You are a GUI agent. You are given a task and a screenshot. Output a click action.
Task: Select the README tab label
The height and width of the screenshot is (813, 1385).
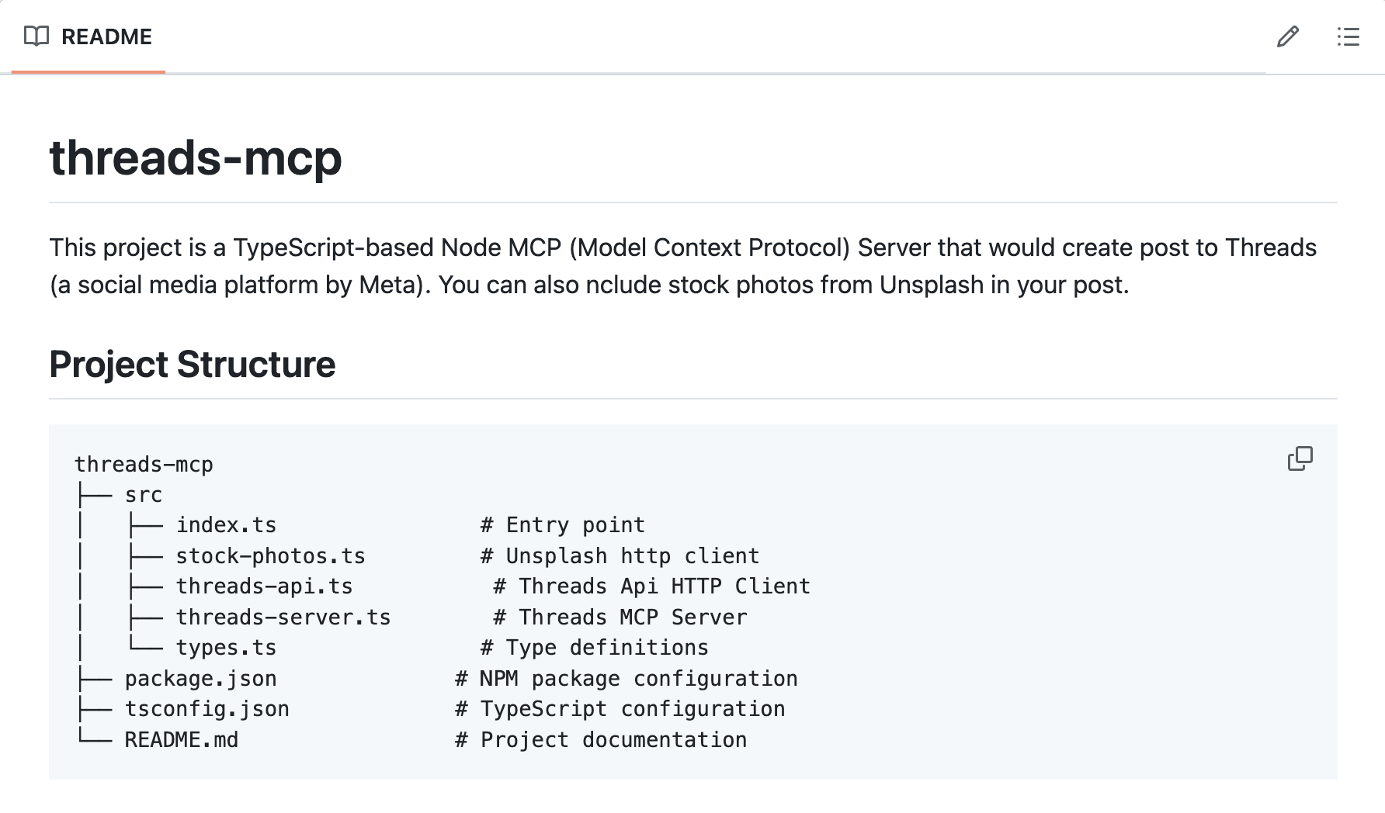point(106,36)
